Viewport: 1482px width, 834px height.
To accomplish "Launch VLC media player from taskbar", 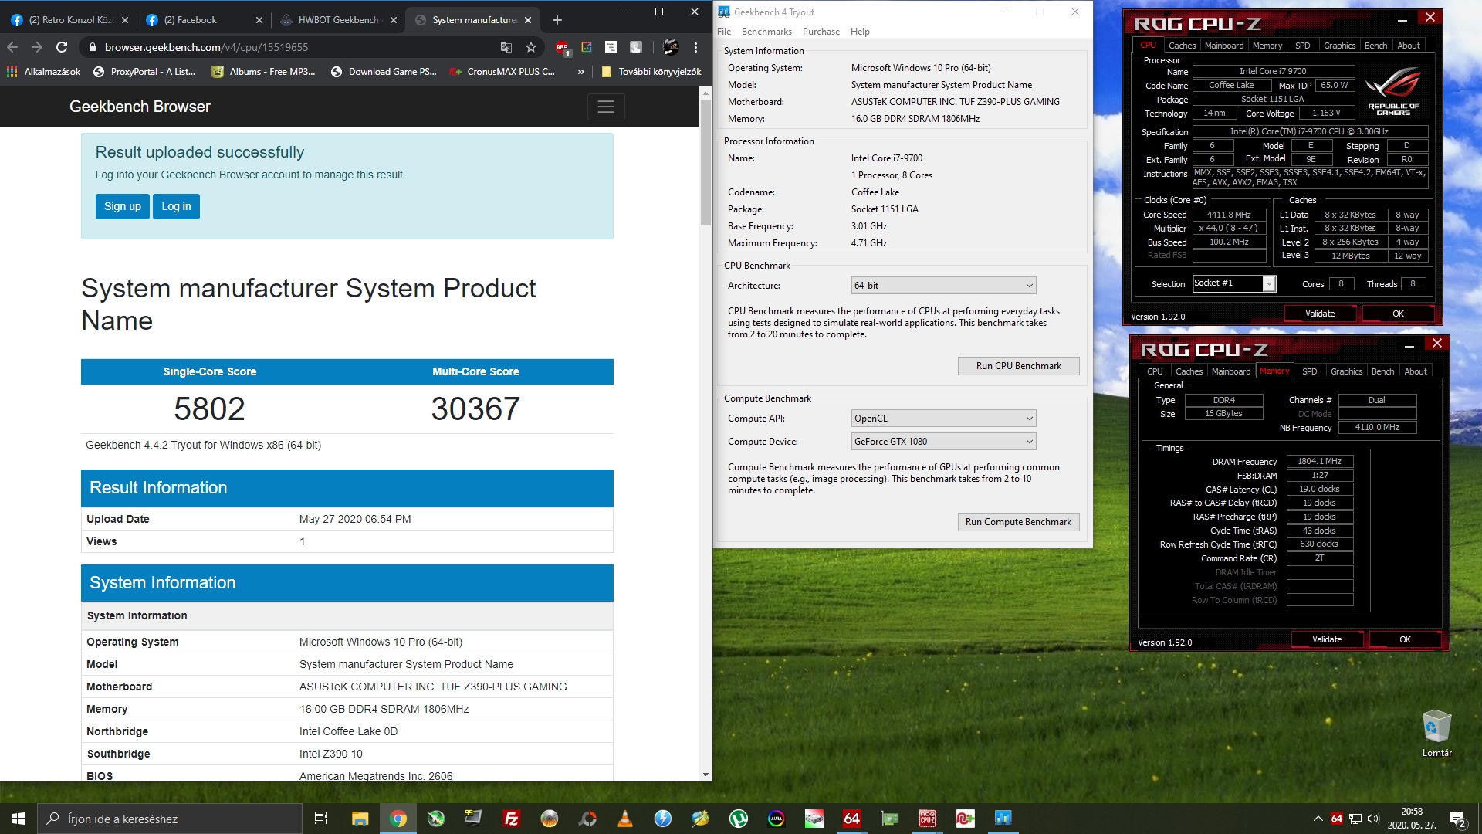I will coord(624,819).
